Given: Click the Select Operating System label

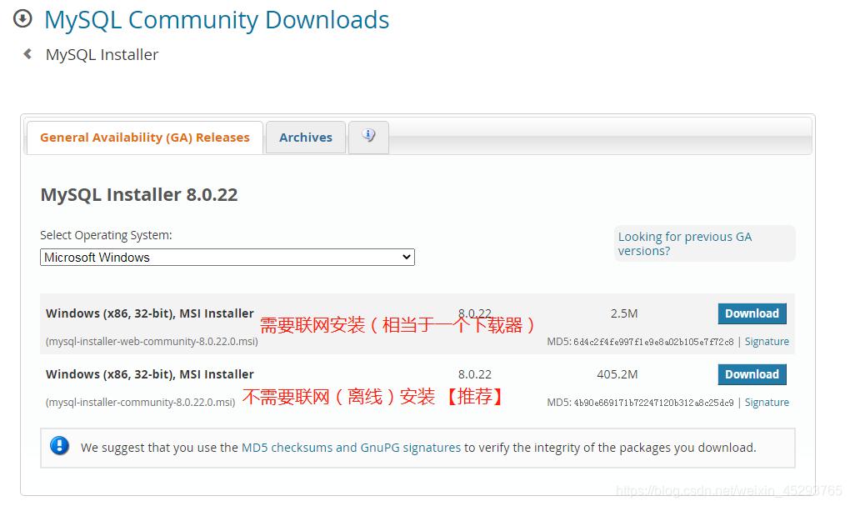Looking at the screenshot, I should [x=106, y=235].
